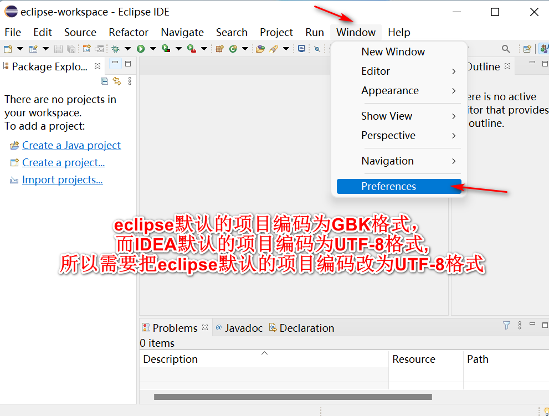Expand the Editor submenu

pos(399,71)
